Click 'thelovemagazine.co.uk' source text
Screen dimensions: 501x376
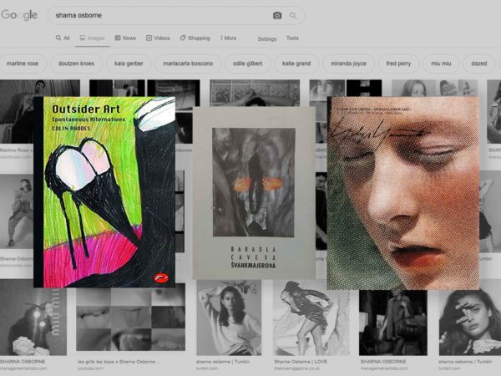point(296,368)
